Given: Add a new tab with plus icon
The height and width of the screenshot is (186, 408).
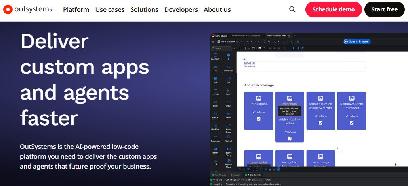Looking at the screenshot, I should tap(295, 36).
